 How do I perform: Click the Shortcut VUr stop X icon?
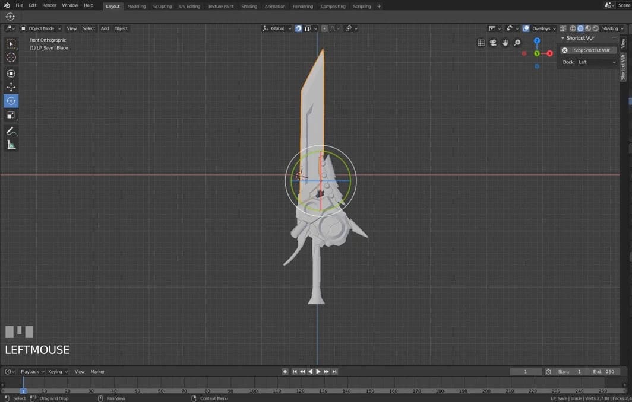click(565, 50)
